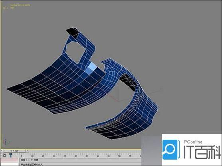Viewport: 222px width, 166px height.
Task: Click frame 40 on the trackbar ruler
Action: [97, 156]
